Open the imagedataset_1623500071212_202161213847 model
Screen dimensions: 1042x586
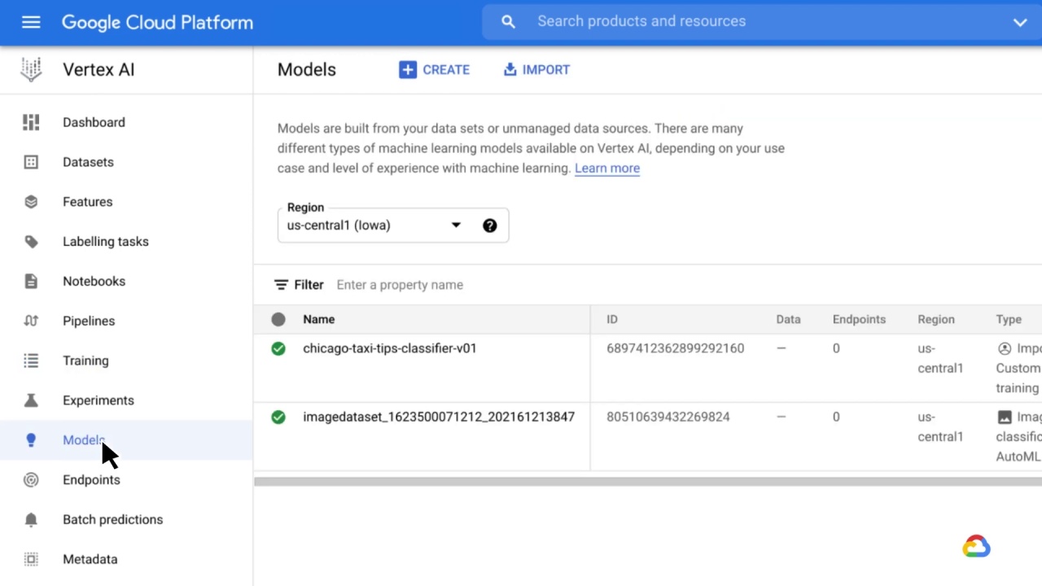pyautogui.click(x=439, y=417)
